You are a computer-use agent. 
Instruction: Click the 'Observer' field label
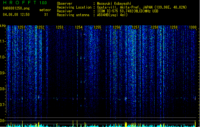click(x=65, y=3)
